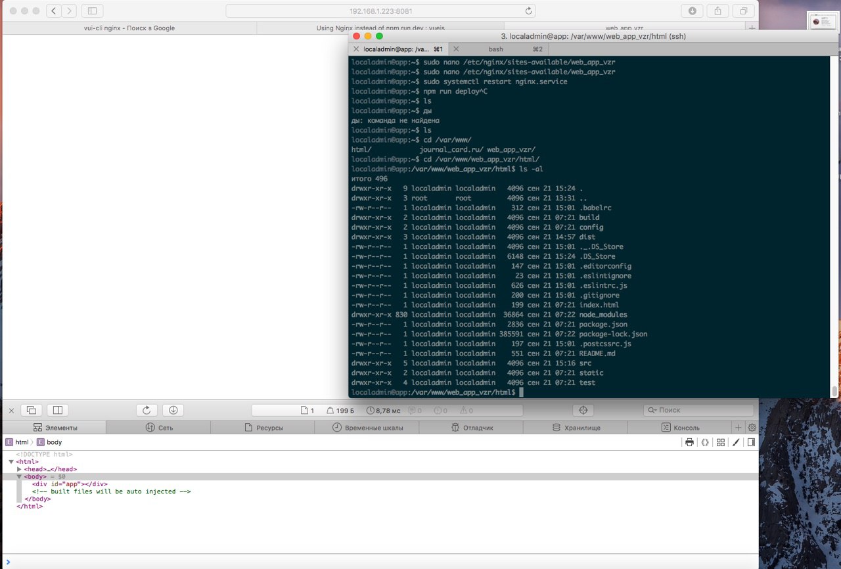Click the console prompt at the bottom

click(381, 562)
